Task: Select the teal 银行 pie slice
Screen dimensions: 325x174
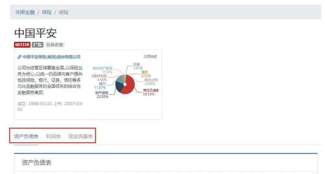Action: 120,79
